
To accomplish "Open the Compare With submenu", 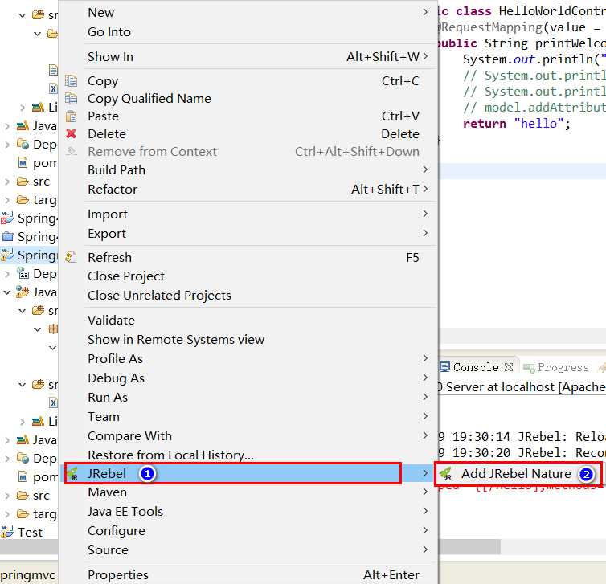I will click(x=249, y=436).
